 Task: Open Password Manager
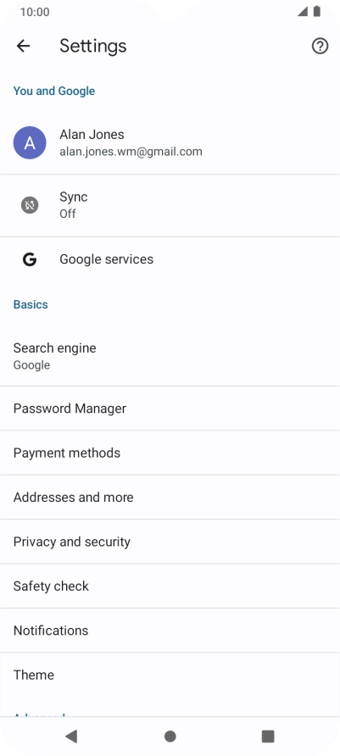tap(170, 409)
